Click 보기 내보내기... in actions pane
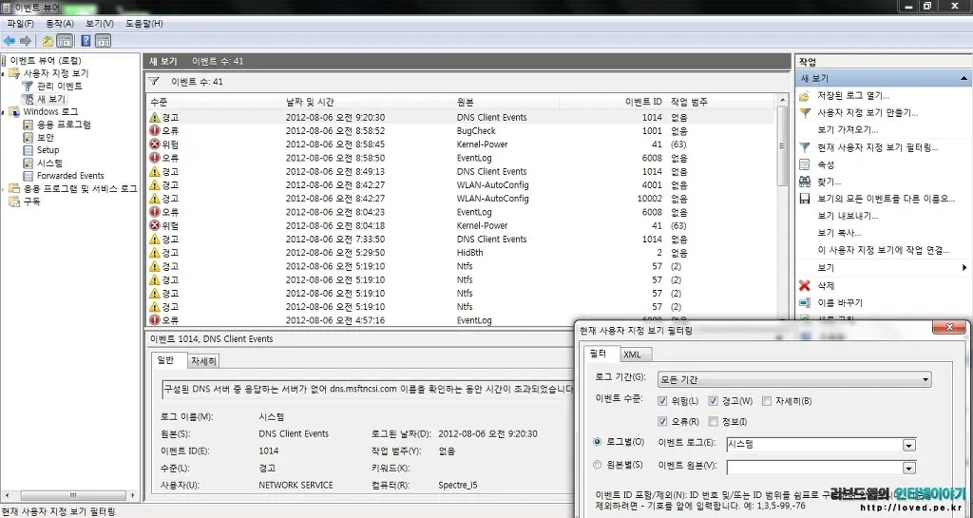 [848, 217]
